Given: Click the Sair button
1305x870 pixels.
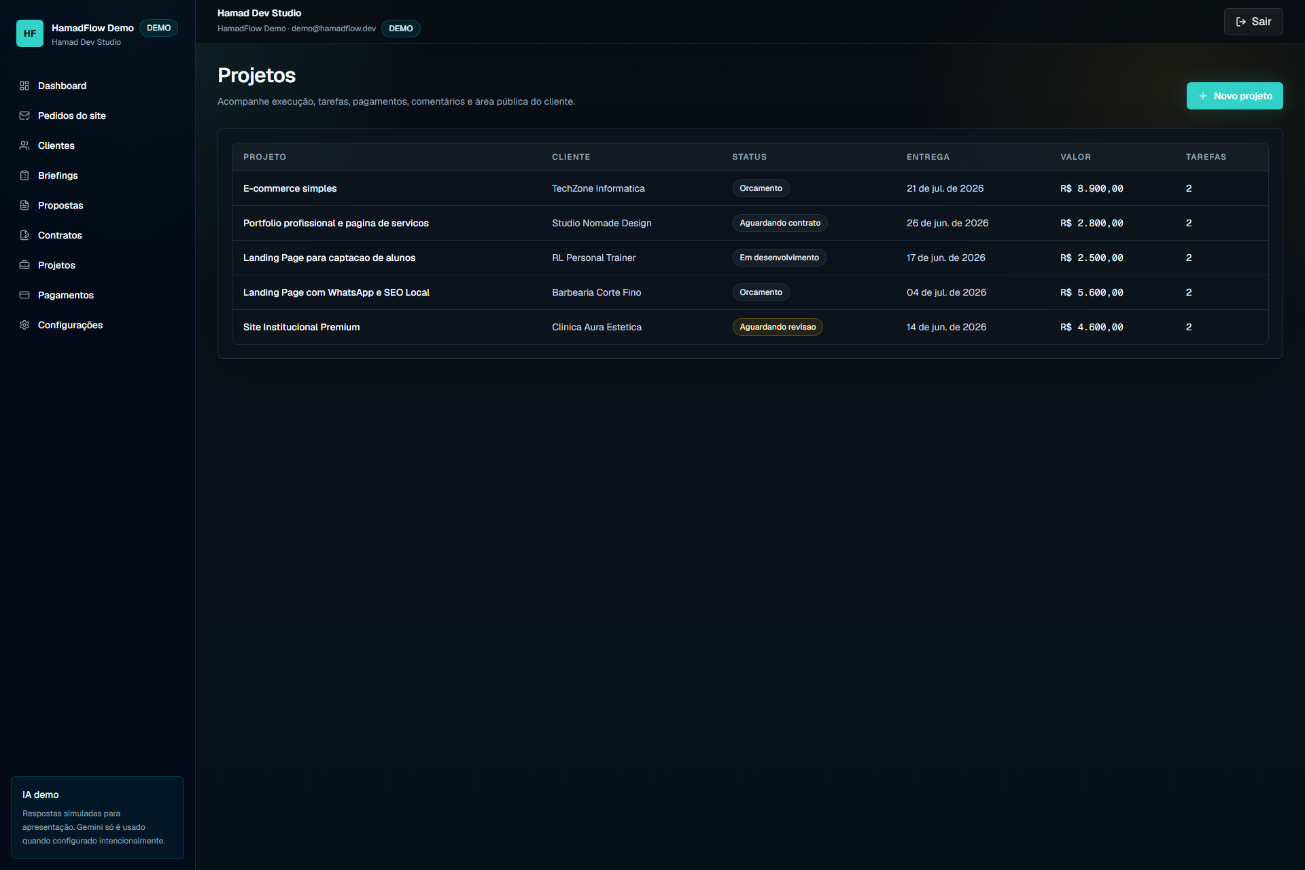Looking at the screenshot, I should pos(1253,22).
